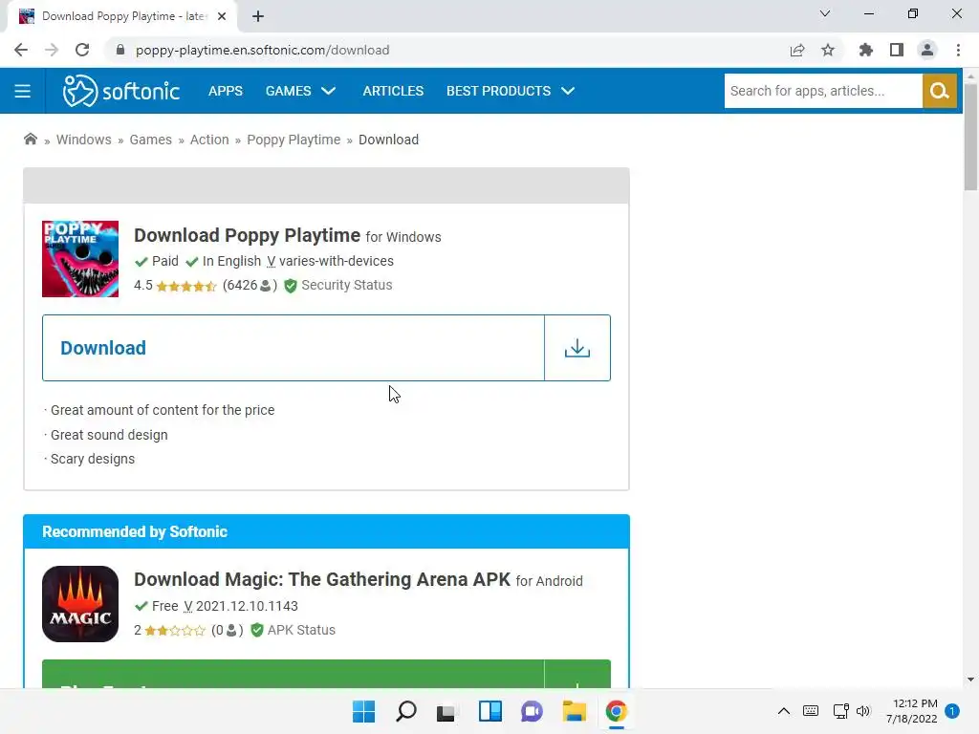Click the page vertical scrollbar thumb
The image size is (979, 734).
pyautogui.click(x=970, y=138)
